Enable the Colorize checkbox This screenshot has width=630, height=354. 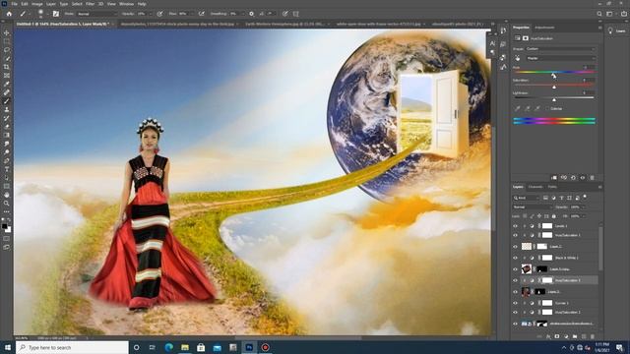pyautogui.click(x=547, y=109)
